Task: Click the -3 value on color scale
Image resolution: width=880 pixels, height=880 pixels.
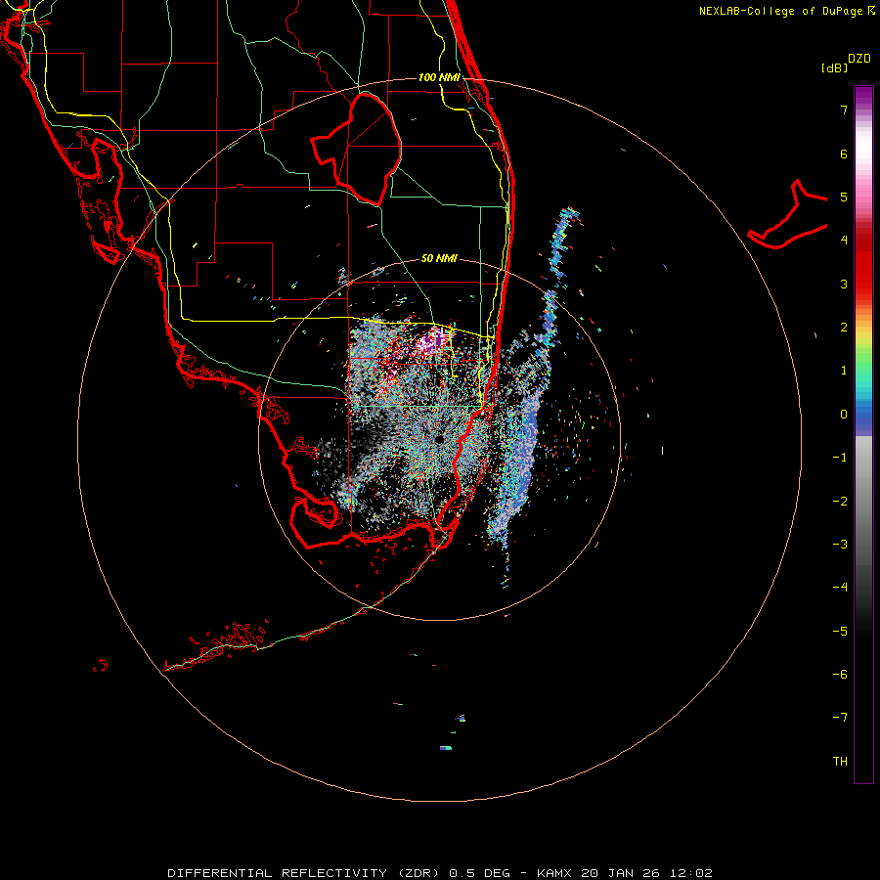Action: (840, 544)
